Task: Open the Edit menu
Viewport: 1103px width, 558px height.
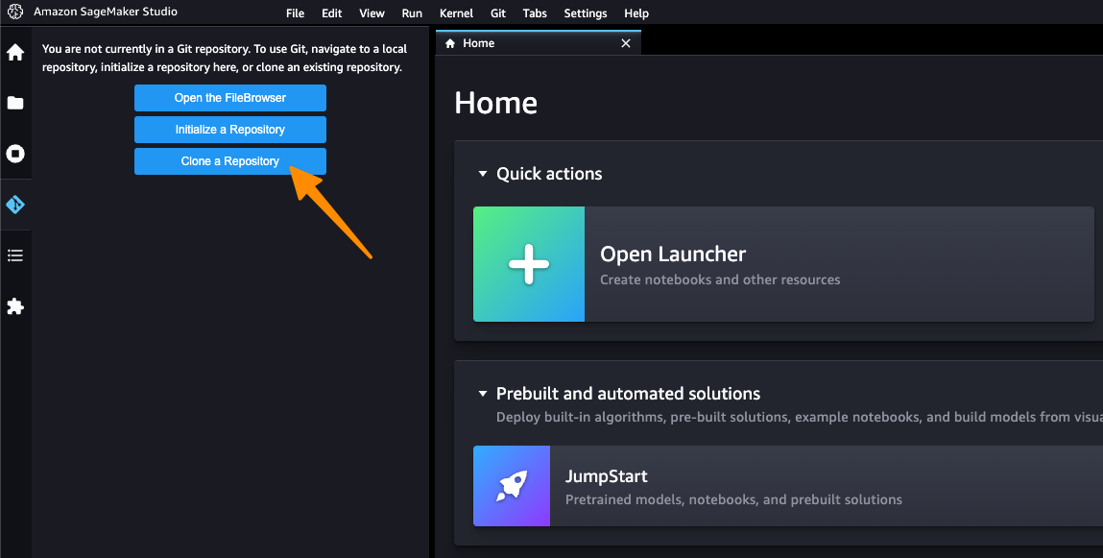Action: pyautogui.click(x=331, y=13)
